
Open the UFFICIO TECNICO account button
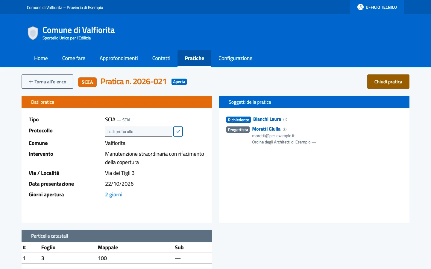[x=377, y=7]
